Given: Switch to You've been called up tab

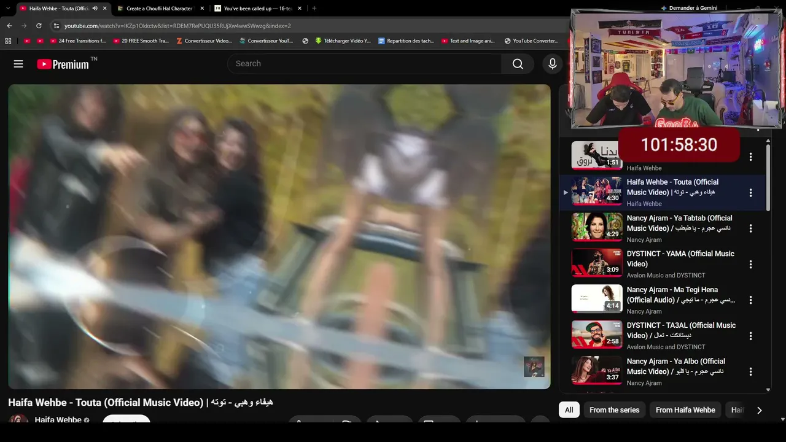Looking at the screenshot, I should click(259, 9).
